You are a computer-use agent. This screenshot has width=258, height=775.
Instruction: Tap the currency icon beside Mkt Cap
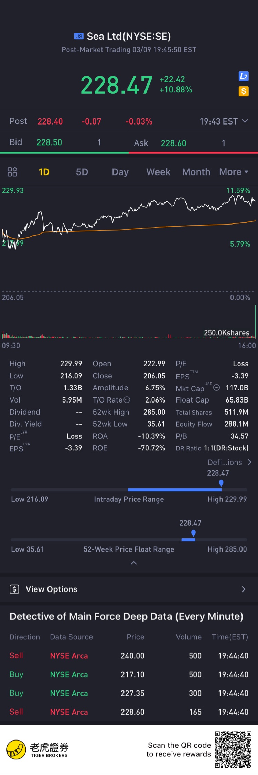[217, 388]
